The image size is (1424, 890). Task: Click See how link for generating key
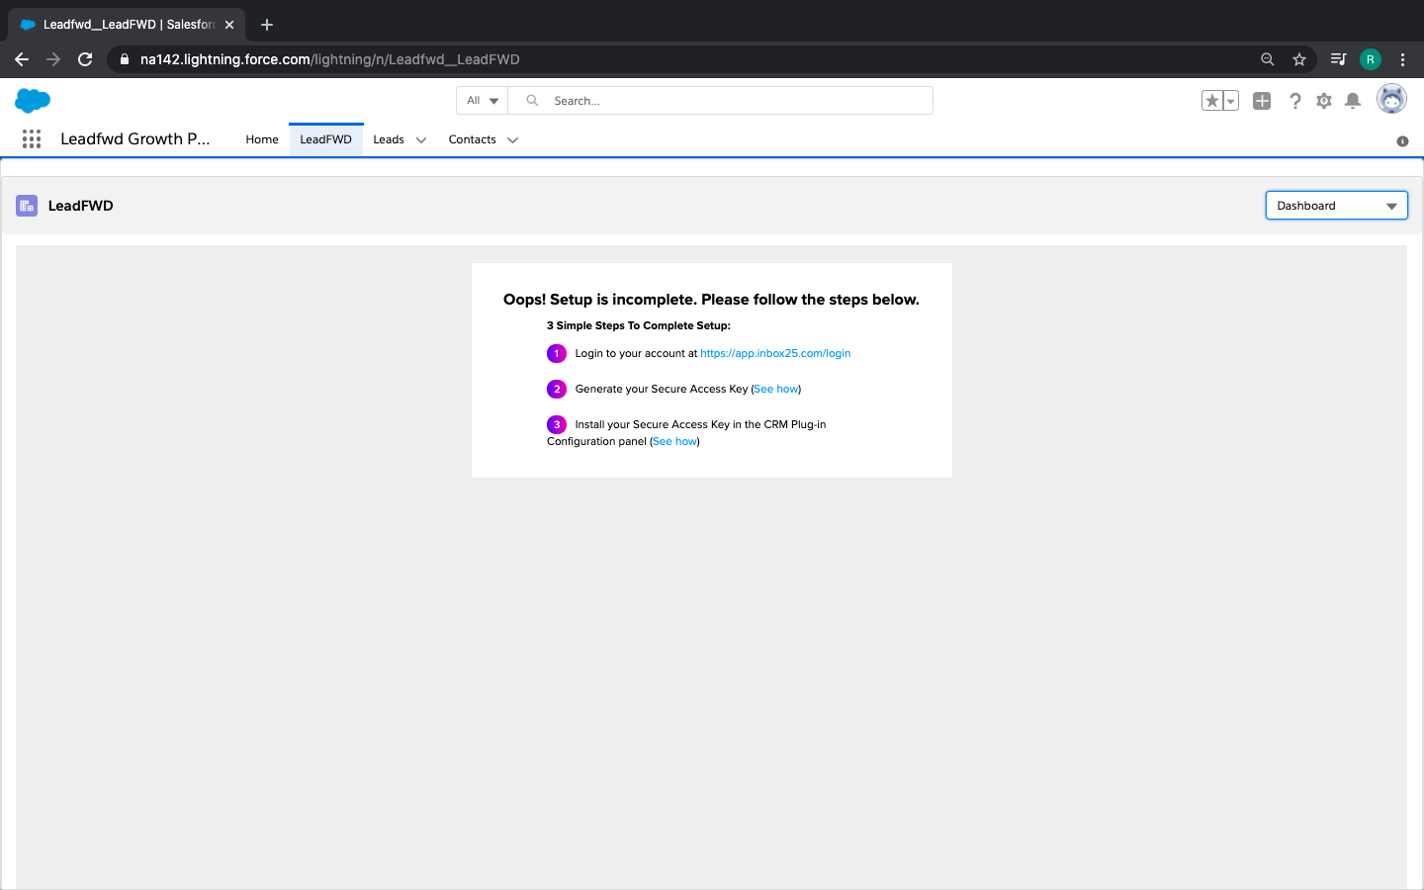776,389
